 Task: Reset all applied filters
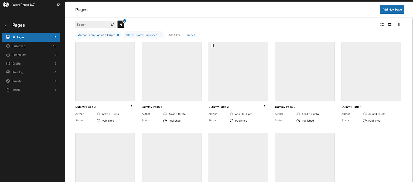[191, 35]
